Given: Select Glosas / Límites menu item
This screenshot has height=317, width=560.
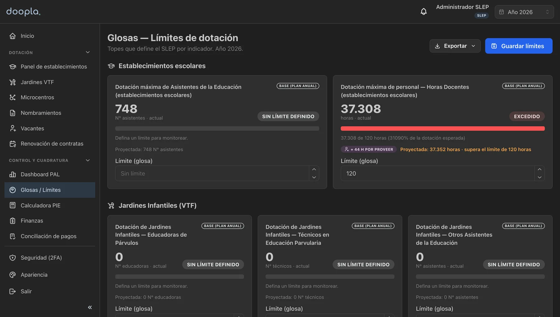Looking at the screenshot, I should click(x=50, y=190).
